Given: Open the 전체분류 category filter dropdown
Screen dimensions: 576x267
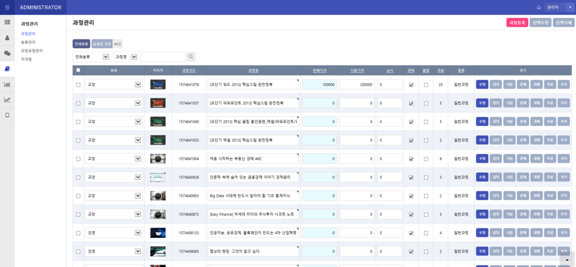Looking at the screenshot, I should tap(91, 57).
